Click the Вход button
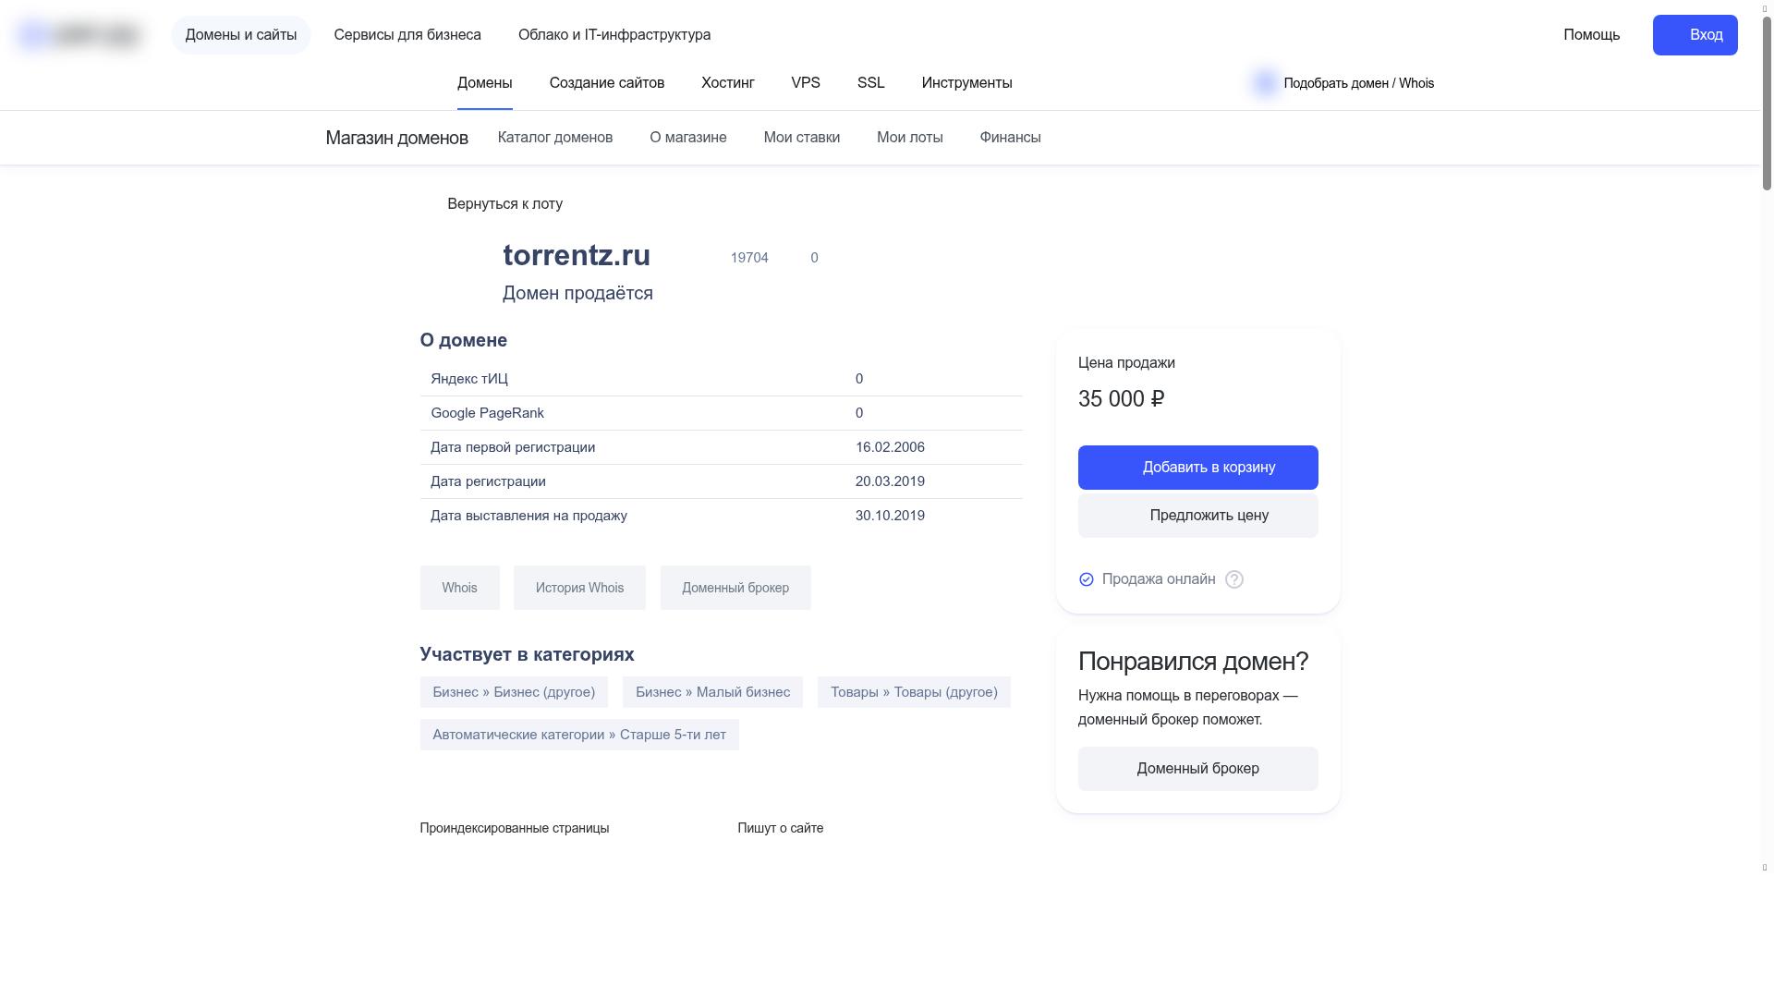This screenshot has height=998, width=1774. click(1695, 34)
